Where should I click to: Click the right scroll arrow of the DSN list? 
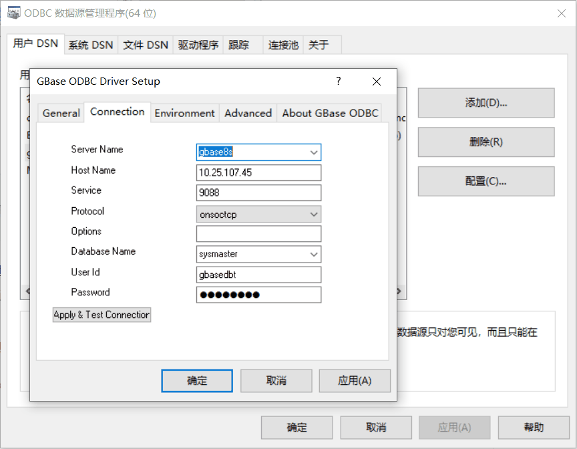pyautogui.click(x=400, y=291)
